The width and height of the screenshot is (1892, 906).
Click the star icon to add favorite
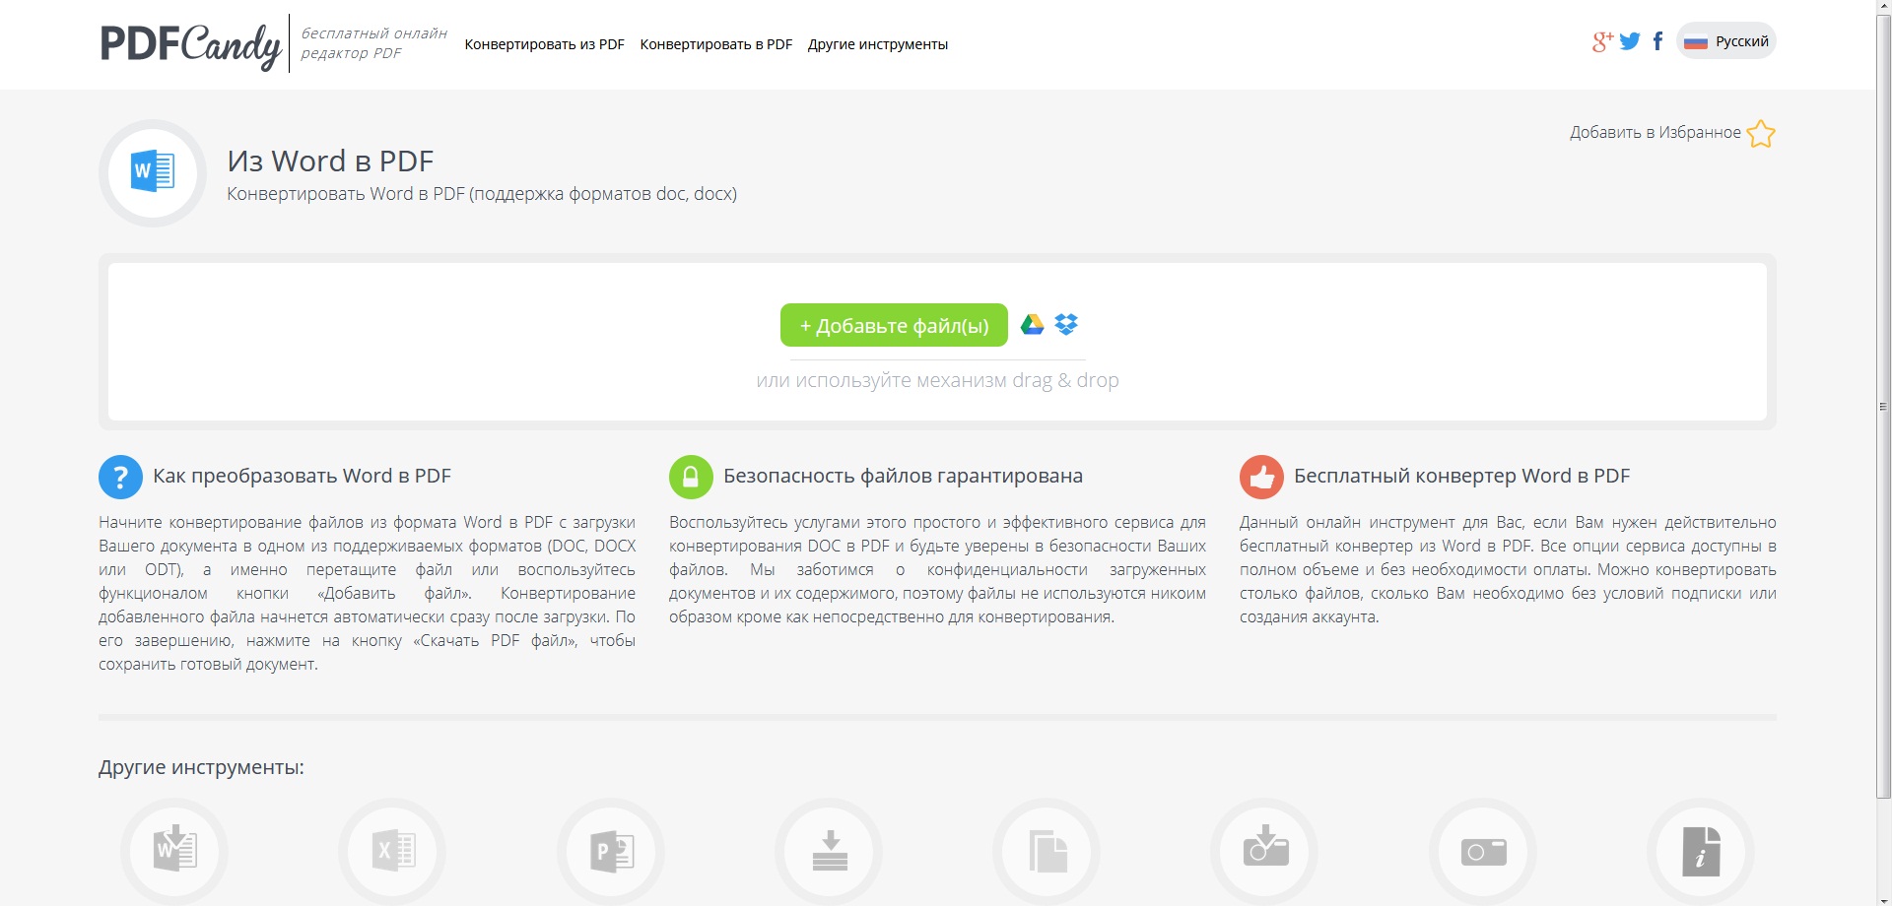tap(1760, 134)
